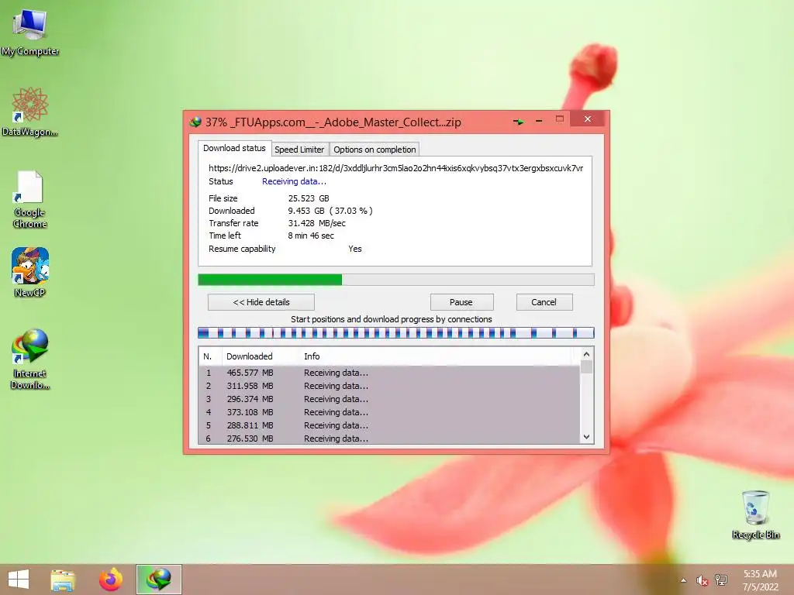Select connection row 296.374 MB
The width and height of the screenshot is (794, 595).
coord(389,399)
